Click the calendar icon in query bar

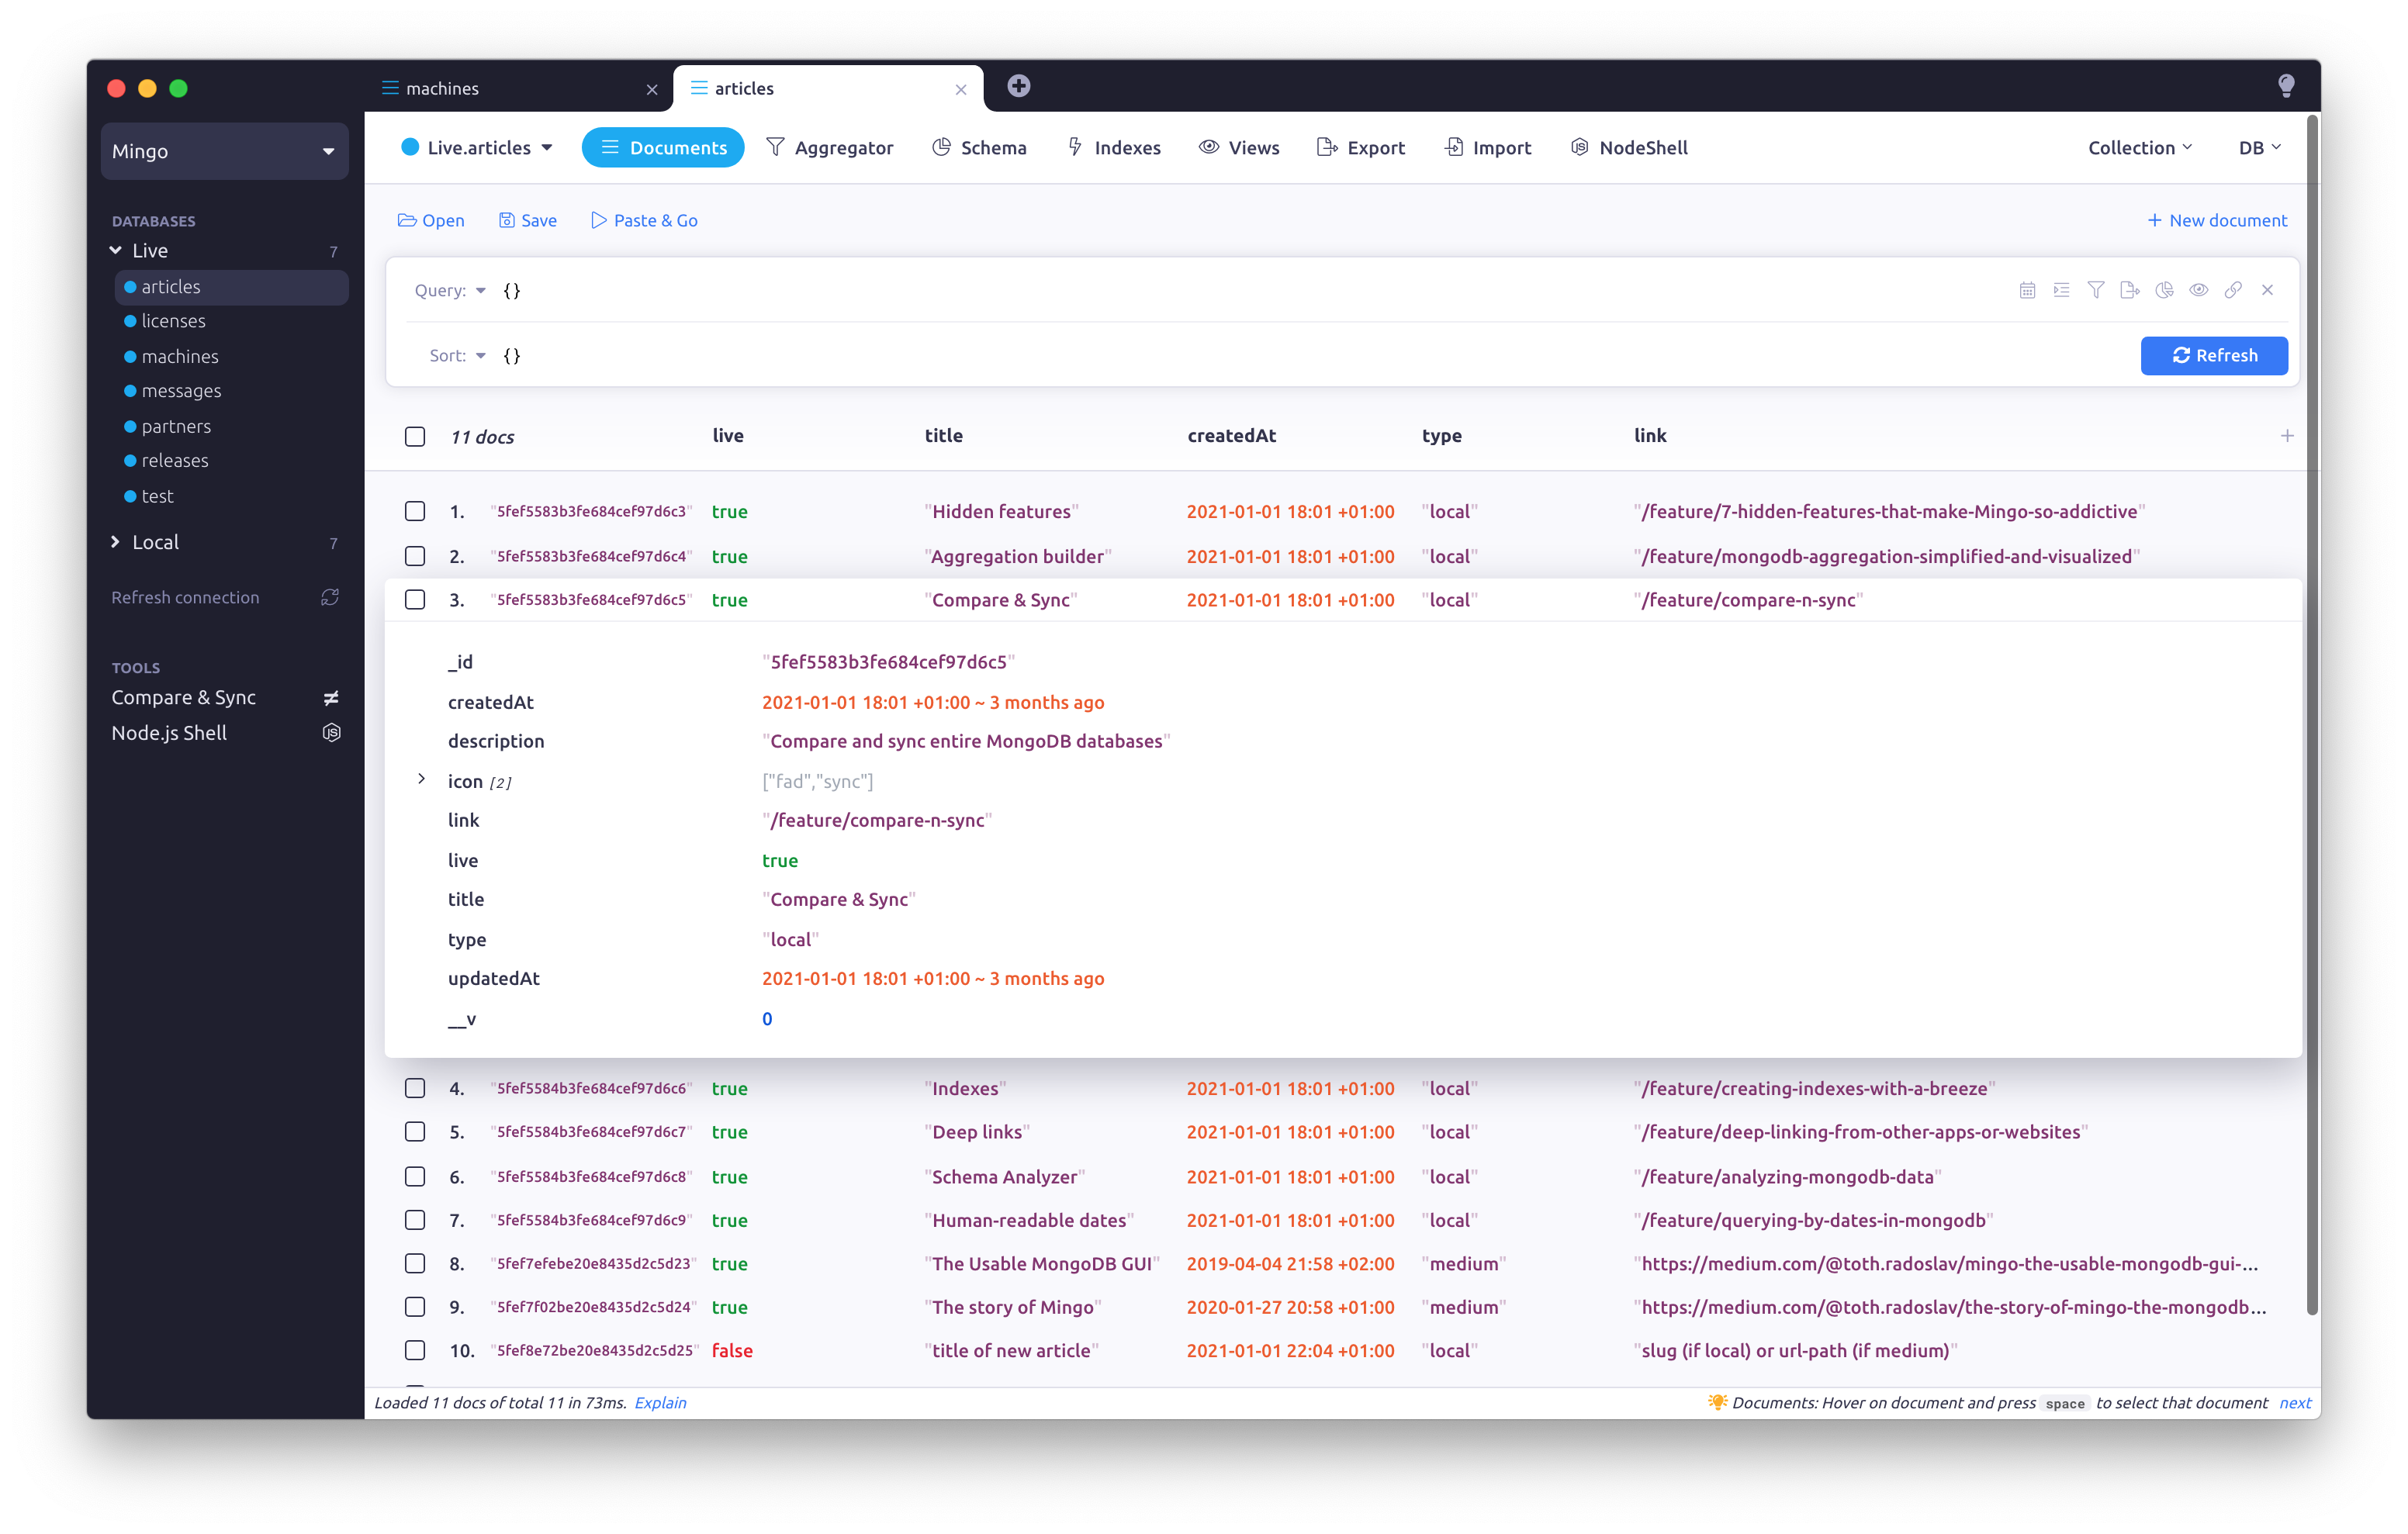click(x=2027, y=290)
